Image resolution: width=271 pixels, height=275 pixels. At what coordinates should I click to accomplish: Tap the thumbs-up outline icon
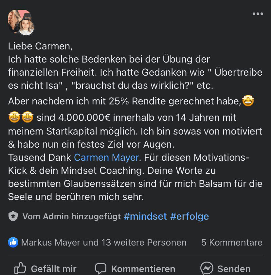(x=20, y=268)
